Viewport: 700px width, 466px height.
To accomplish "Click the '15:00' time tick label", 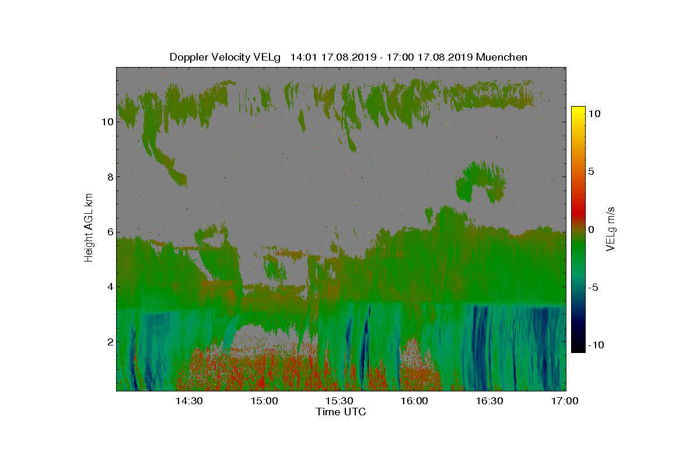I will [264, 401].
